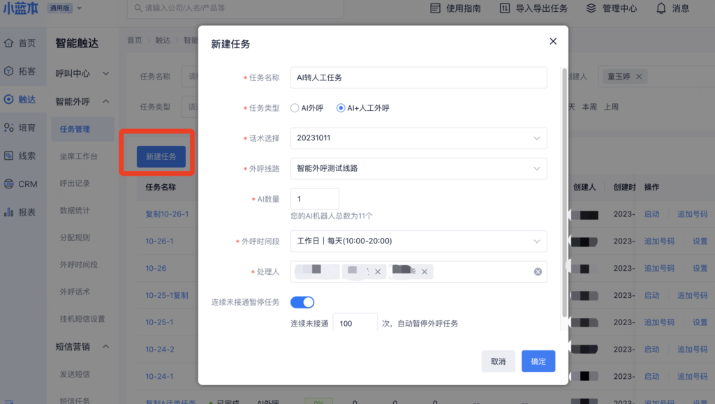Open the 外呼线路 dropdown
715x404 pixels.
coord(418,168)
